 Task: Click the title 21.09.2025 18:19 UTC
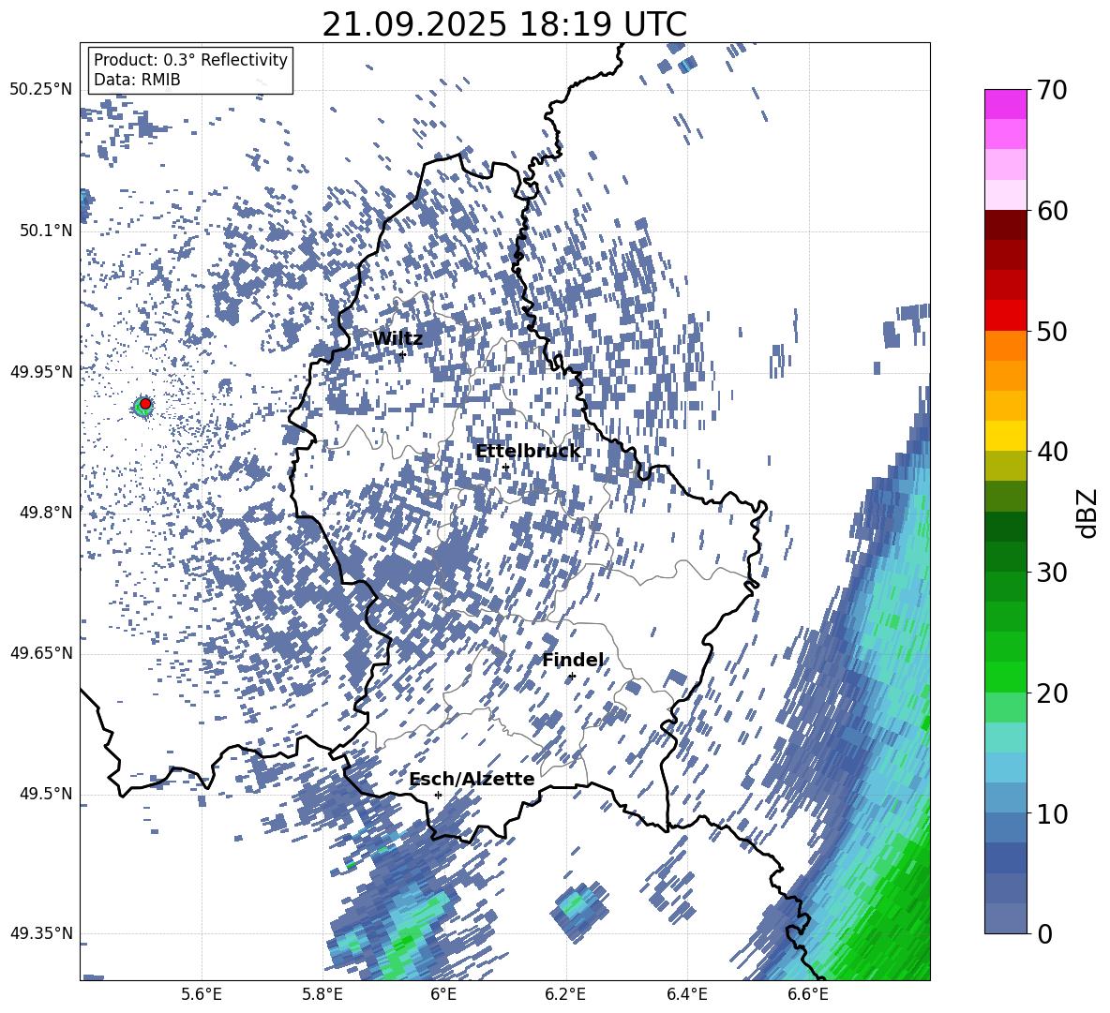tap(504, 24)
